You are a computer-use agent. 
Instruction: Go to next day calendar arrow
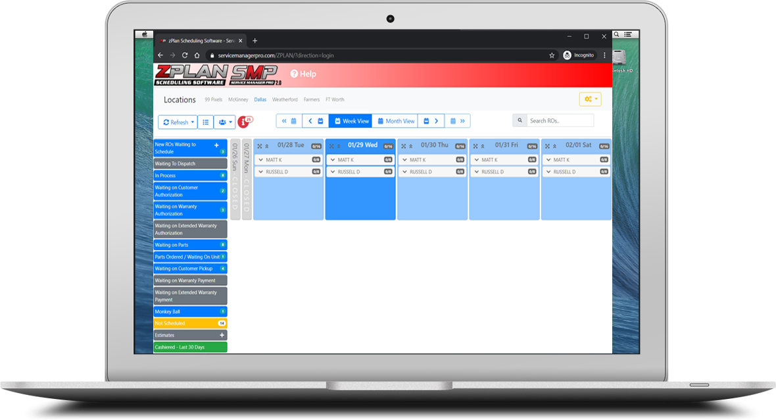pos(431,121)
